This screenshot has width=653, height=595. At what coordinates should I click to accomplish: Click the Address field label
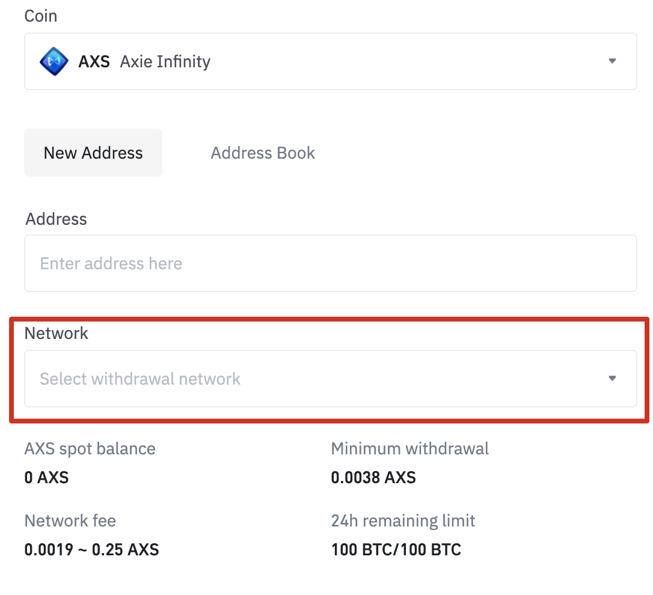click(56, 219)
